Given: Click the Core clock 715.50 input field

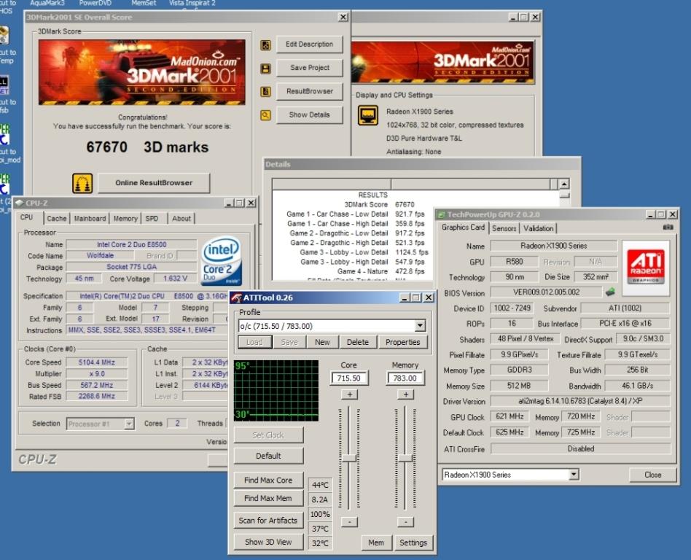Looking at the screenshot, I should pyautogui.click(x=349, y=378).
